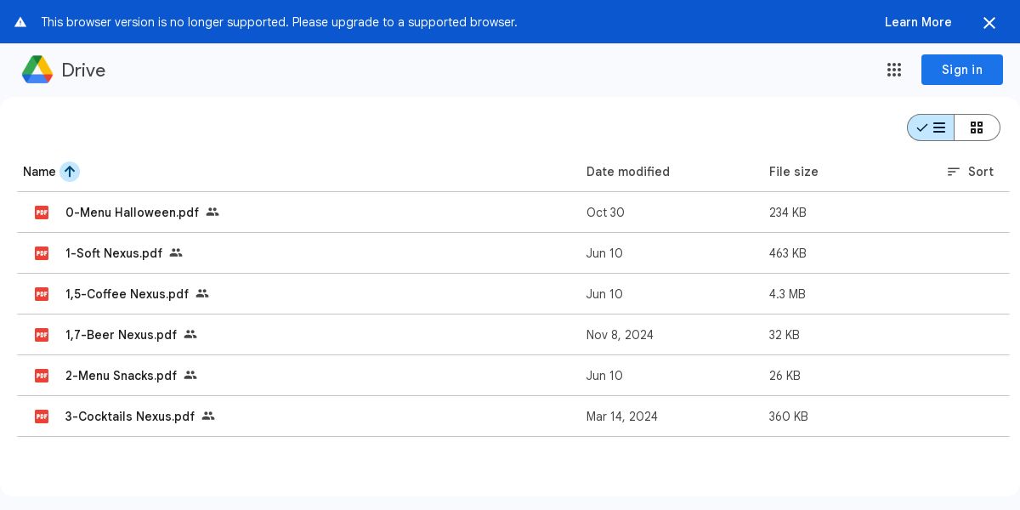The height and width of the screenshot is (510, 1020).
Task: Open the 3-Cocktails Nexus.pdf file
Action: pos(130,416)
